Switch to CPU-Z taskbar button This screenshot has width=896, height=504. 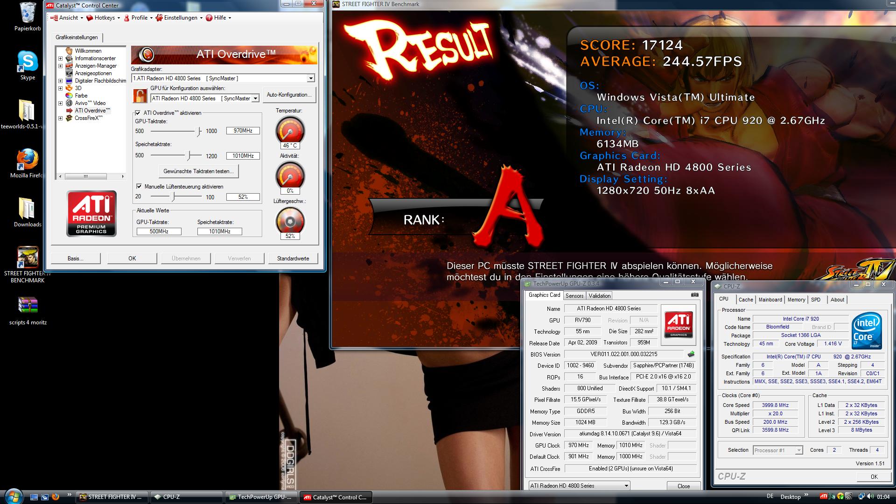[x=187, y=497]
